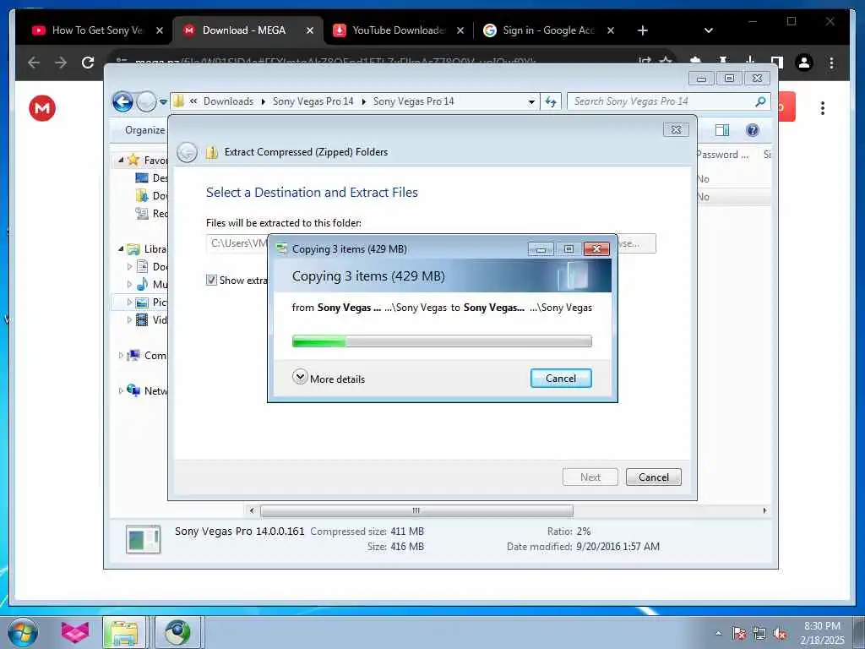
Task: Click the Password column header
Action: 722,155
